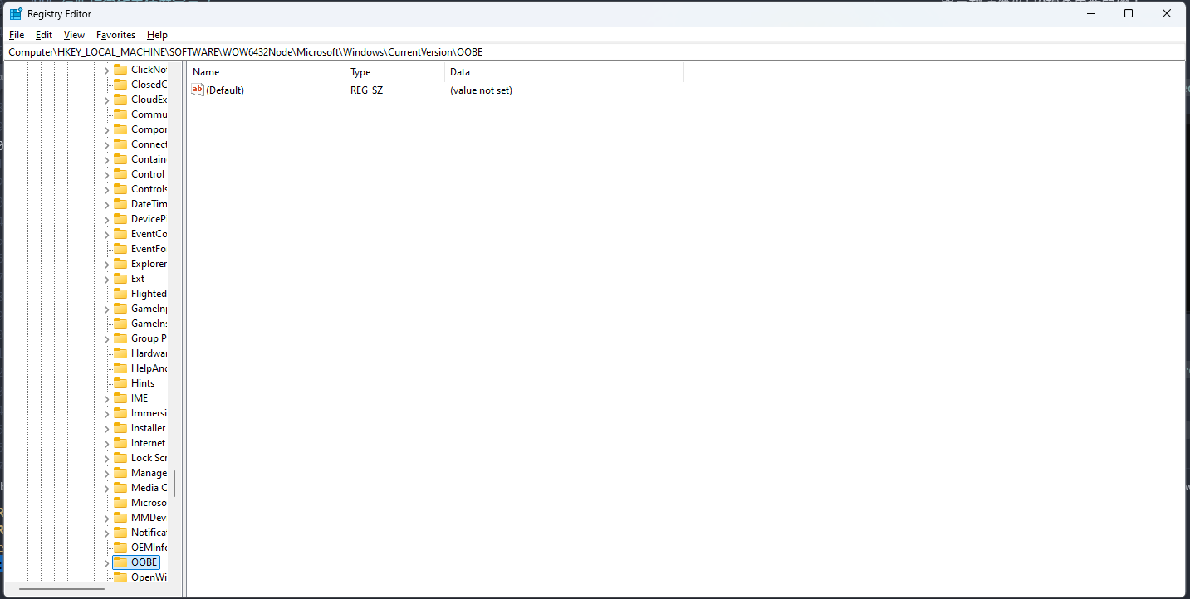The width and height of the screenshot is (1190, 599).
Task: Click the Registry Editor icon in the title bar
Action: click(x=14, y=13)
